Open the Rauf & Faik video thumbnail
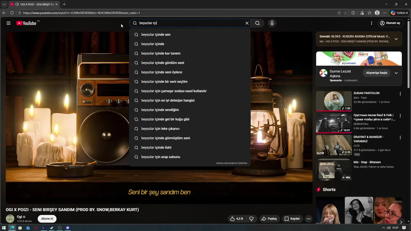This screenshot has height=231, width=411. (x=334, y=123)
